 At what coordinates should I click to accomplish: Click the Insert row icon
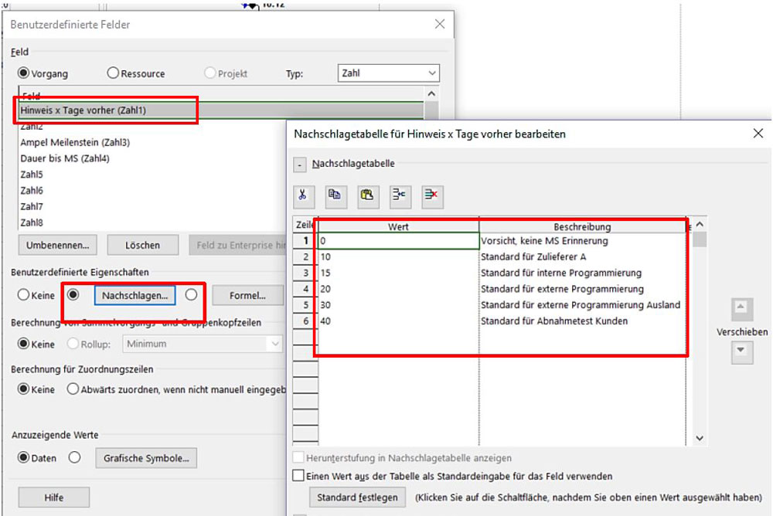click(400, 195)
